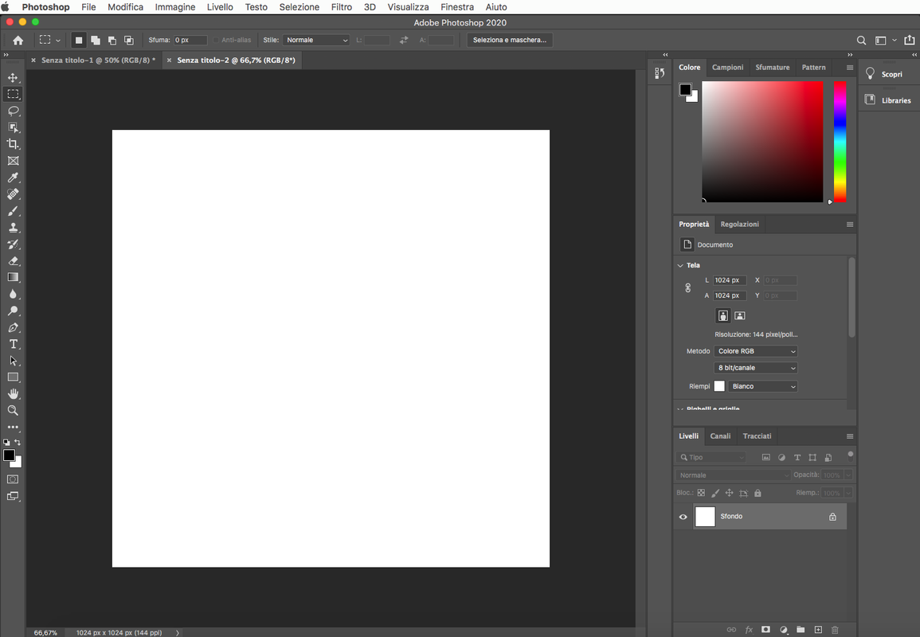Open the Libraries panel button

887,100
